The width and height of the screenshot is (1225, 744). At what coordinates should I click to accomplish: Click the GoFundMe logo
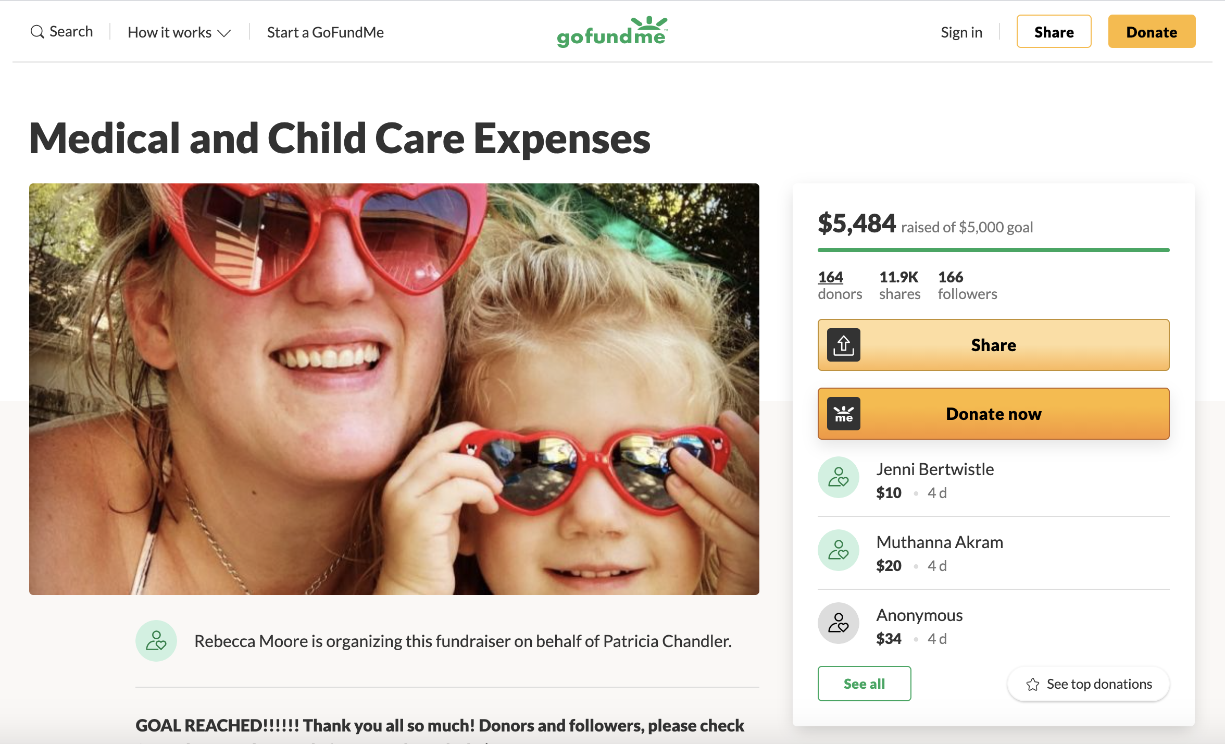click(612, 32)
